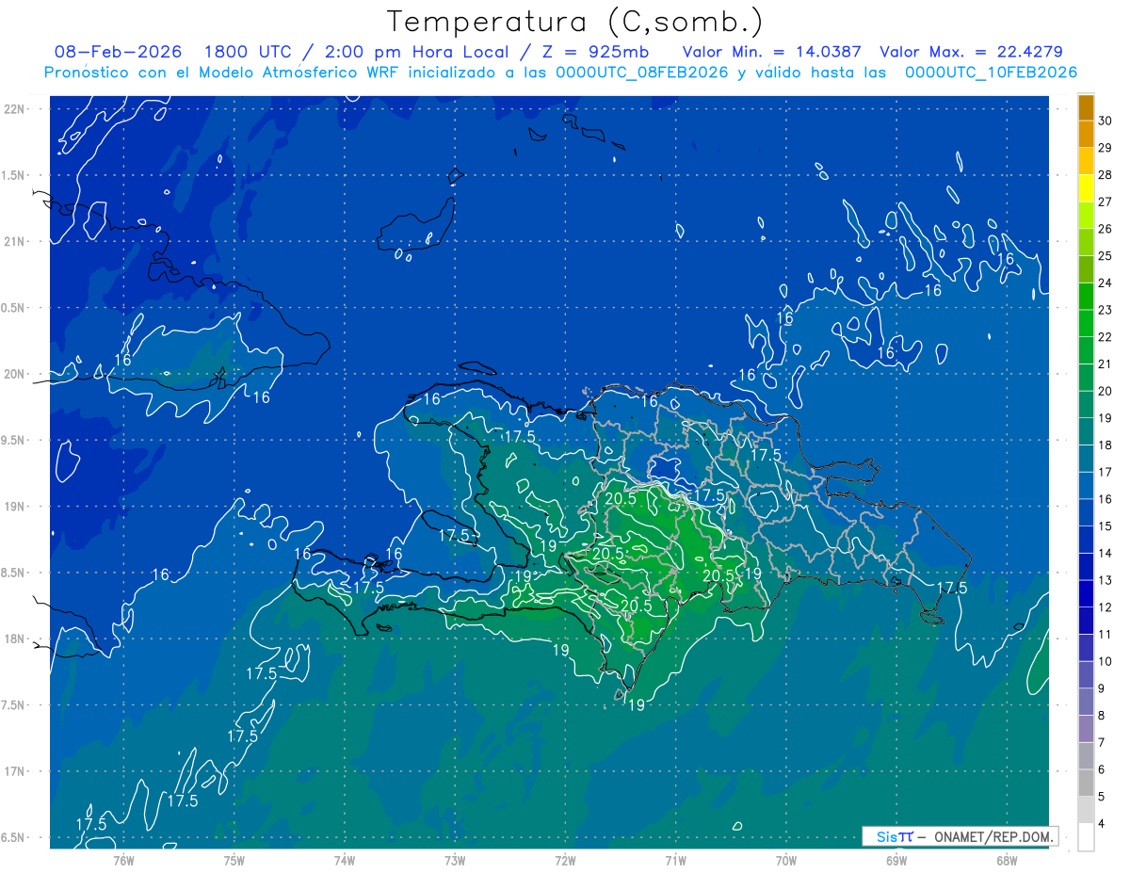Pick the purple legend color between 7 and 8
Viewport: 1130px width, 873px height.
[1086, 729]
